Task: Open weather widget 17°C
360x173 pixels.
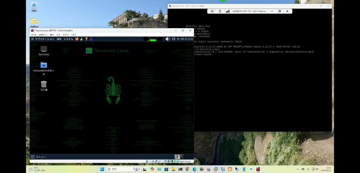Action: [x=37, y=169]
